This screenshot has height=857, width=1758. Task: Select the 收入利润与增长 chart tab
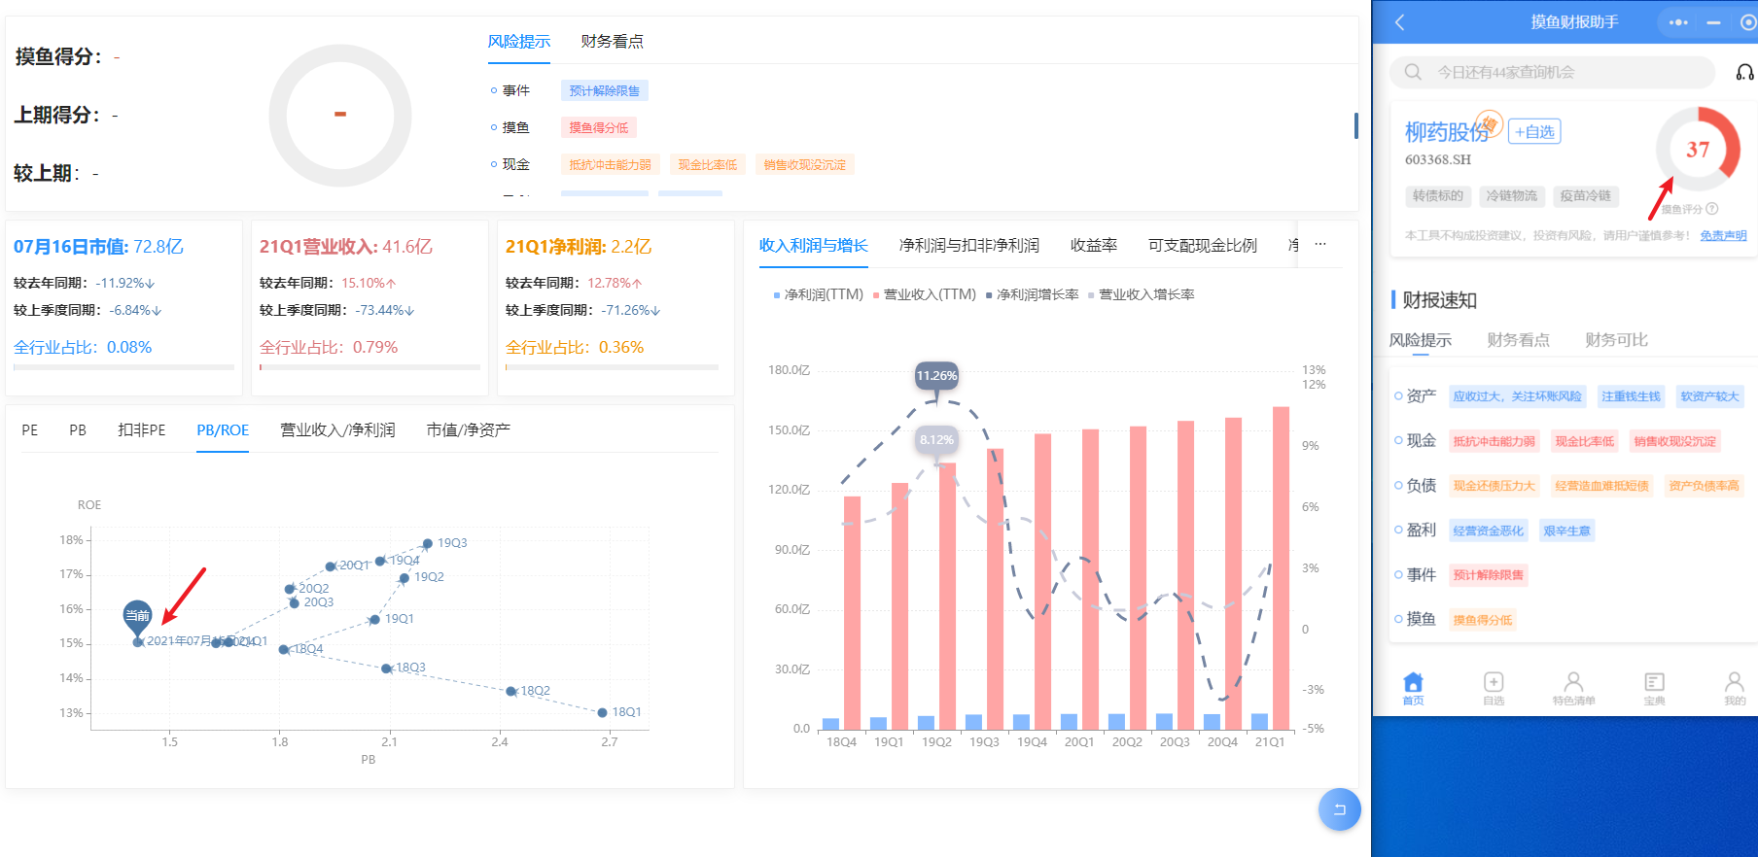tap(813, 246)
